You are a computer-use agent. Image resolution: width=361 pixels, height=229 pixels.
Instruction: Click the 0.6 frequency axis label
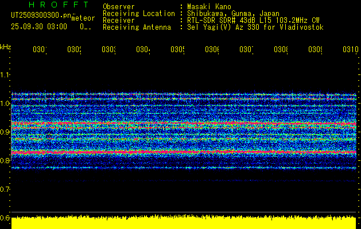(x=5, y=218)
